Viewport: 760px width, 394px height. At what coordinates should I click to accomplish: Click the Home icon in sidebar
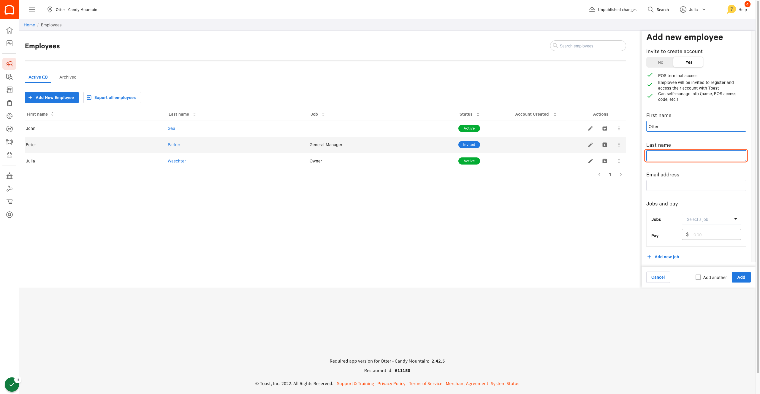pyautogui.click(x=9, y=30)
